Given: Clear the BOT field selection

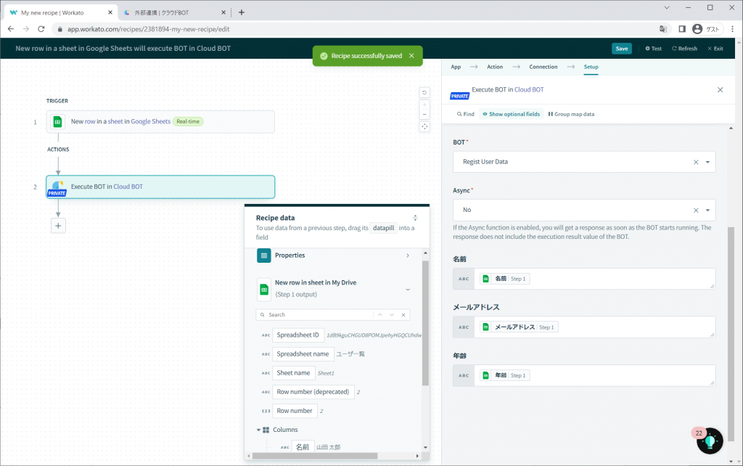Looking at the screenshot, I should [696, 162].
